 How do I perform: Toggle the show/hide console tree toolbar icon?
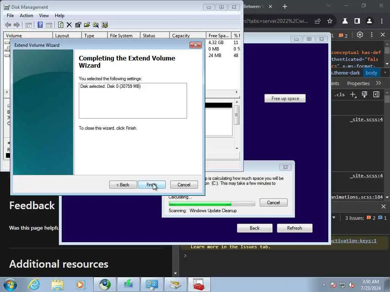[x=28, y=25]
